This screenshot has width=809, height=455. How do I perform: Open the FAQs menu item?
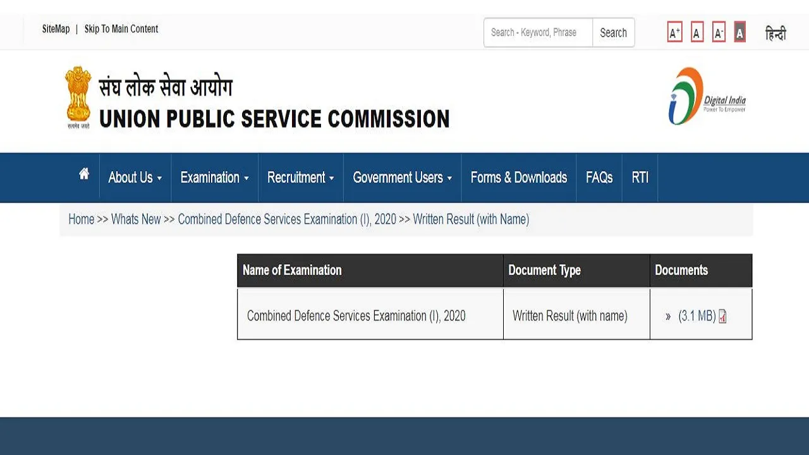tap(599, 178)
